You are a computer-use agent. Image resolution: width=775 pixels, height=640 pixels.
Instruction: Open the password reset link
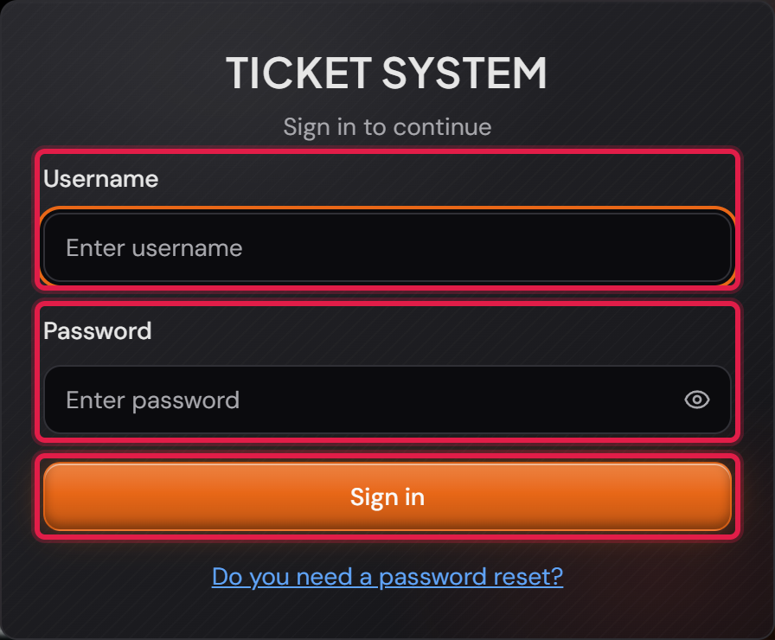coord(387,576)
